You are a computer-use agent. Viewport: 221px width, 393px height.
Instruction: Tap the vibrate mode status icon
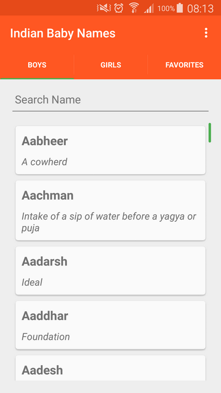coord(104,8)
